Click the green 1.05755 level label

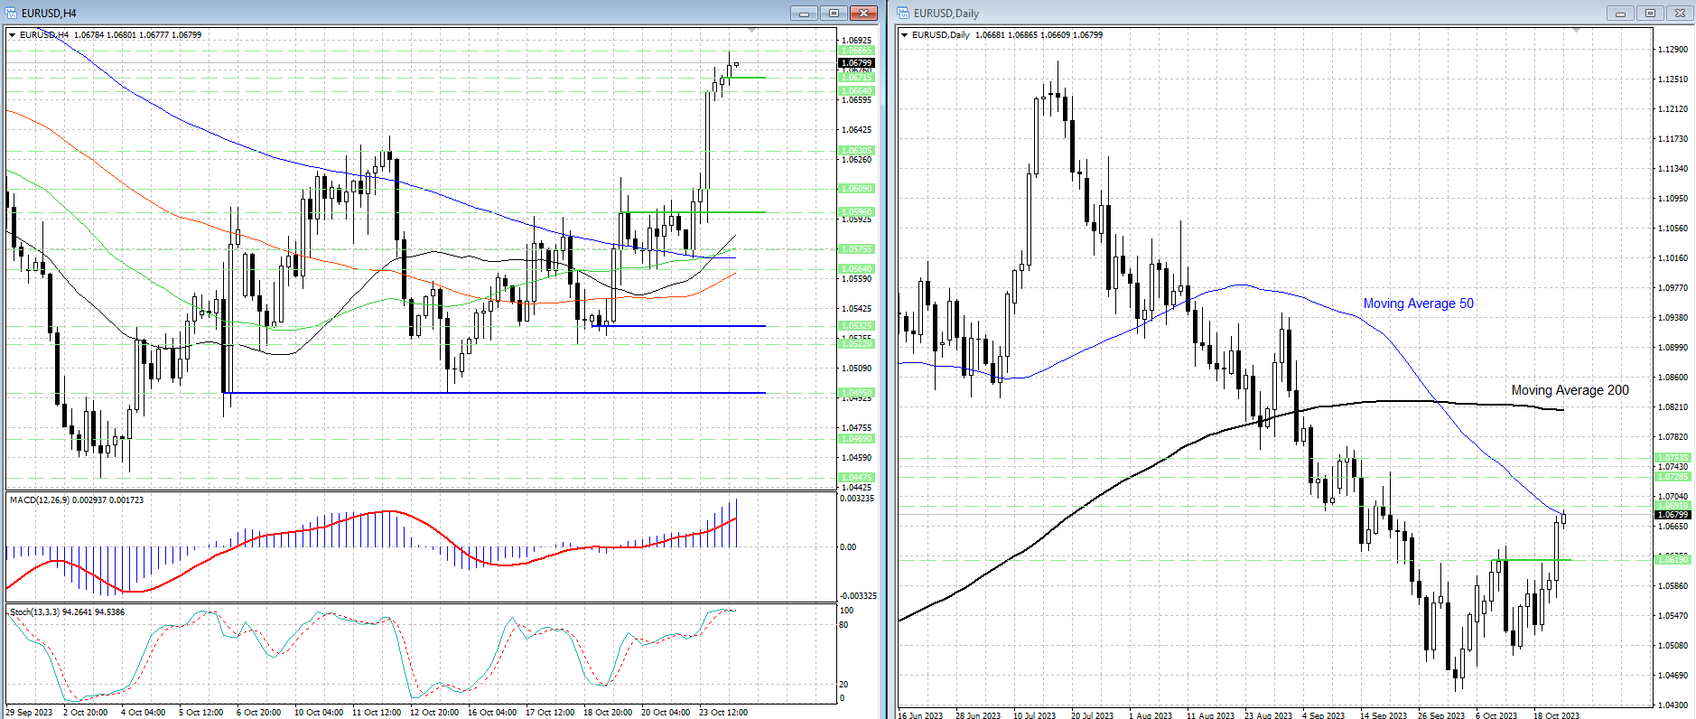(x=857, y=249)
